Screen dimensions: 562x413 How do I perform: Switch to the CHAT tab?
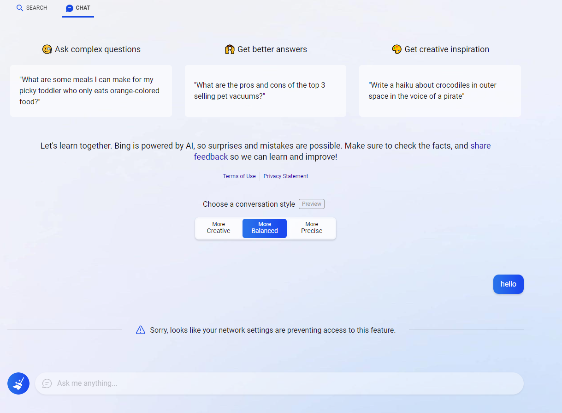point(78,8)
